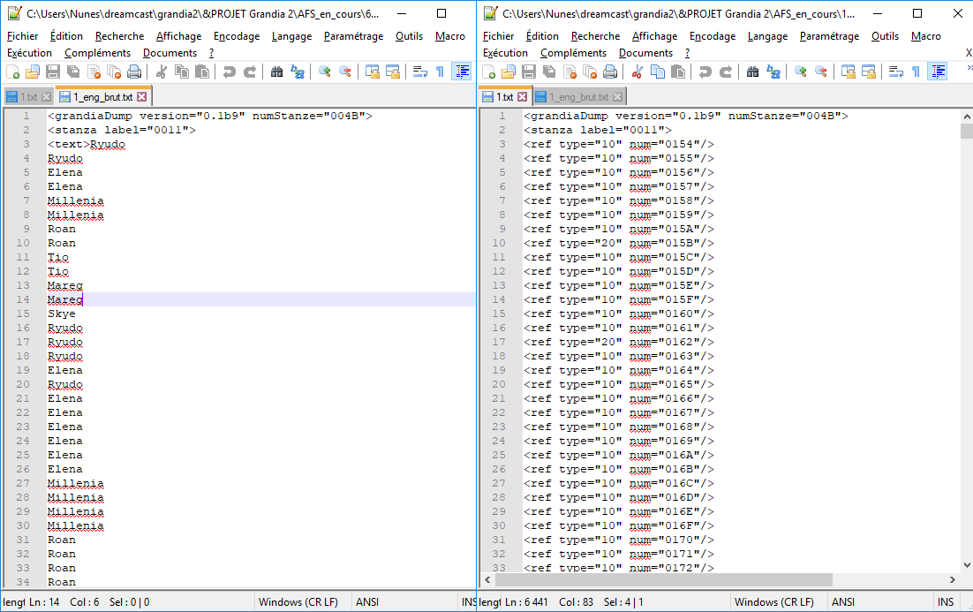Click Save icon in left window toolbar
Viewport: 973px width, 612px height.
click(x=53, y=72)
